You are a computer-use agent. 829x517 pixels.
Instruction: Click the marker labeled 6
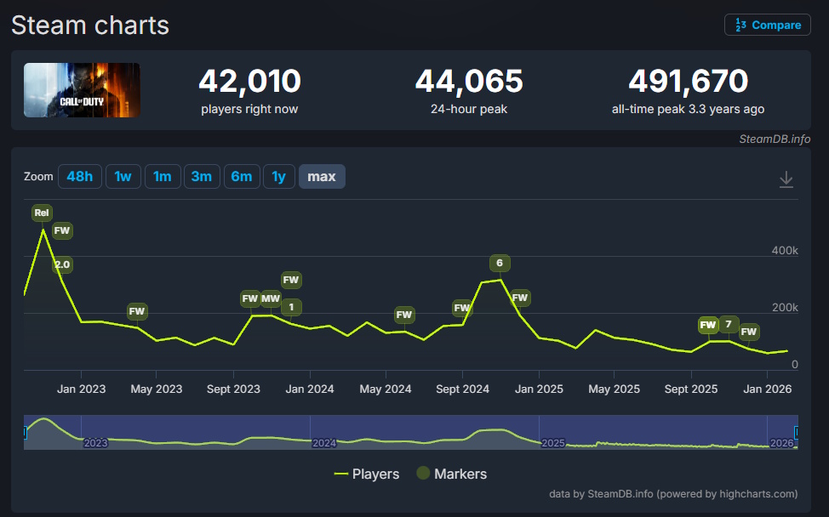500,263
